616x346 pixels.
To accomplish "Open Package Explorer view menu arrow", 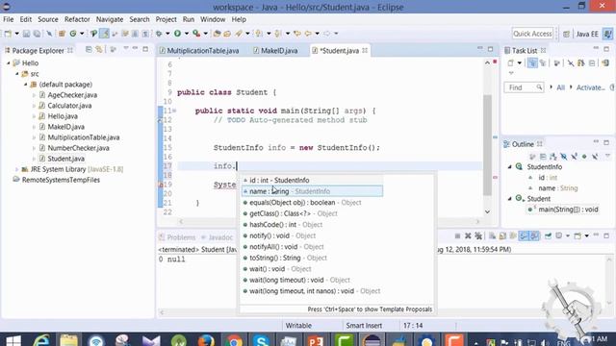I will pyautogui.click(x=126, y=49).
